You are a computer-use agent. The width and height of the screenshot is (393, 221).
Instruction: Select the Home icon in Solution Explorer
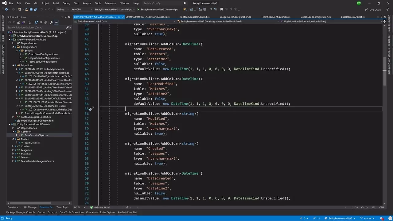[19, 22]
